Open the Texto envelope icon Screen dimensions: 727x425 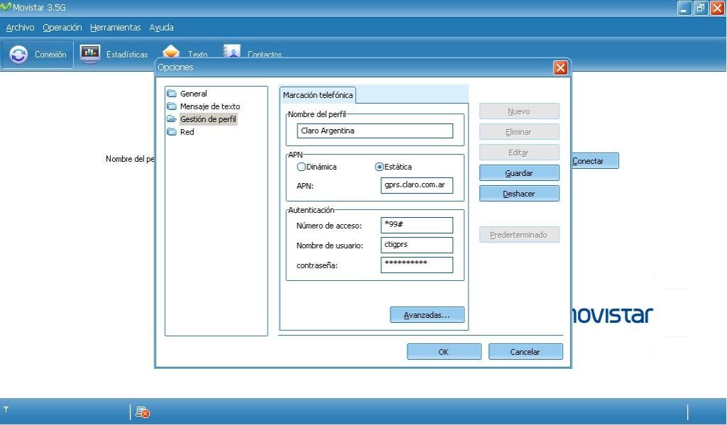[x=171, y=51]
